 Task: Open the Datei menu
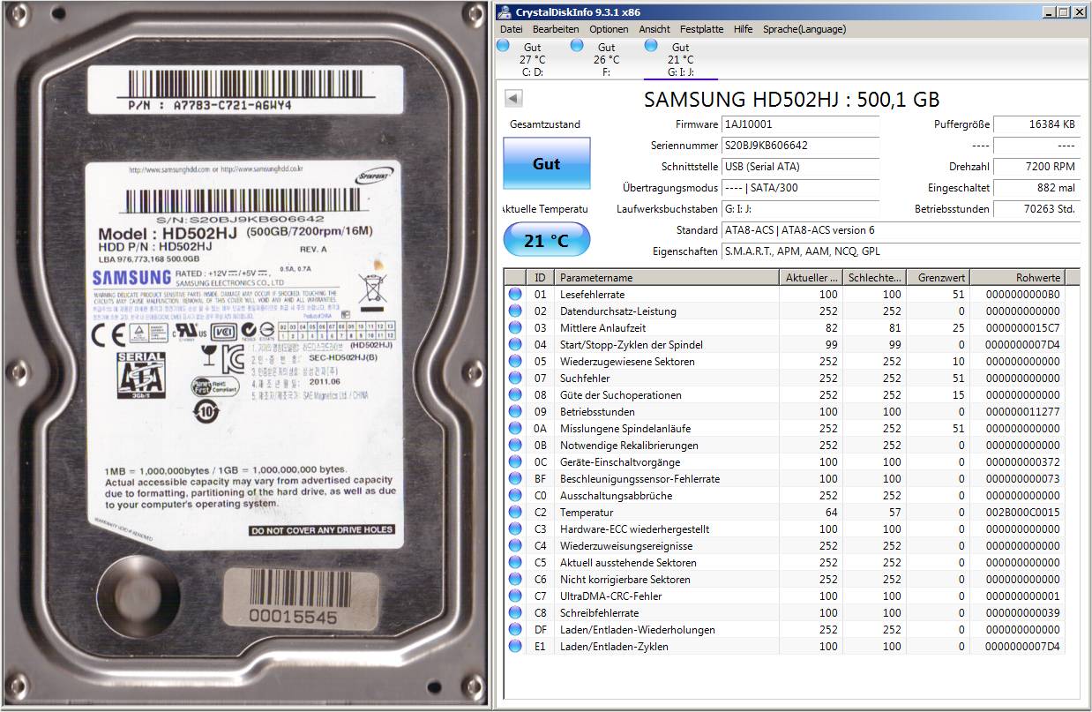511,29
